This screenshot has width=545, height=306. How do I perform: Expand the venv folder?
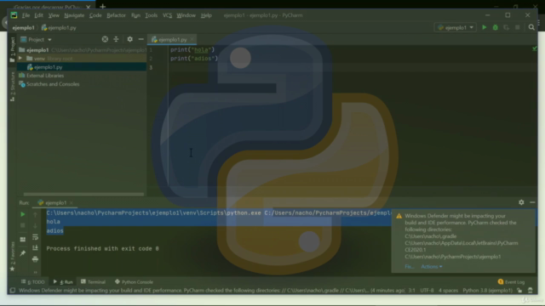20,59
